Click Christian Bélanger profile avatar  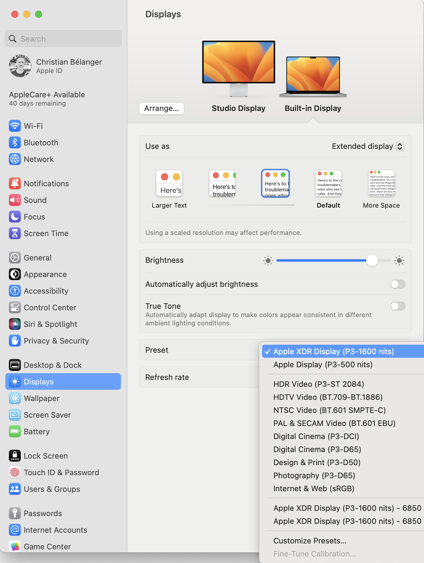click(20, 66)
